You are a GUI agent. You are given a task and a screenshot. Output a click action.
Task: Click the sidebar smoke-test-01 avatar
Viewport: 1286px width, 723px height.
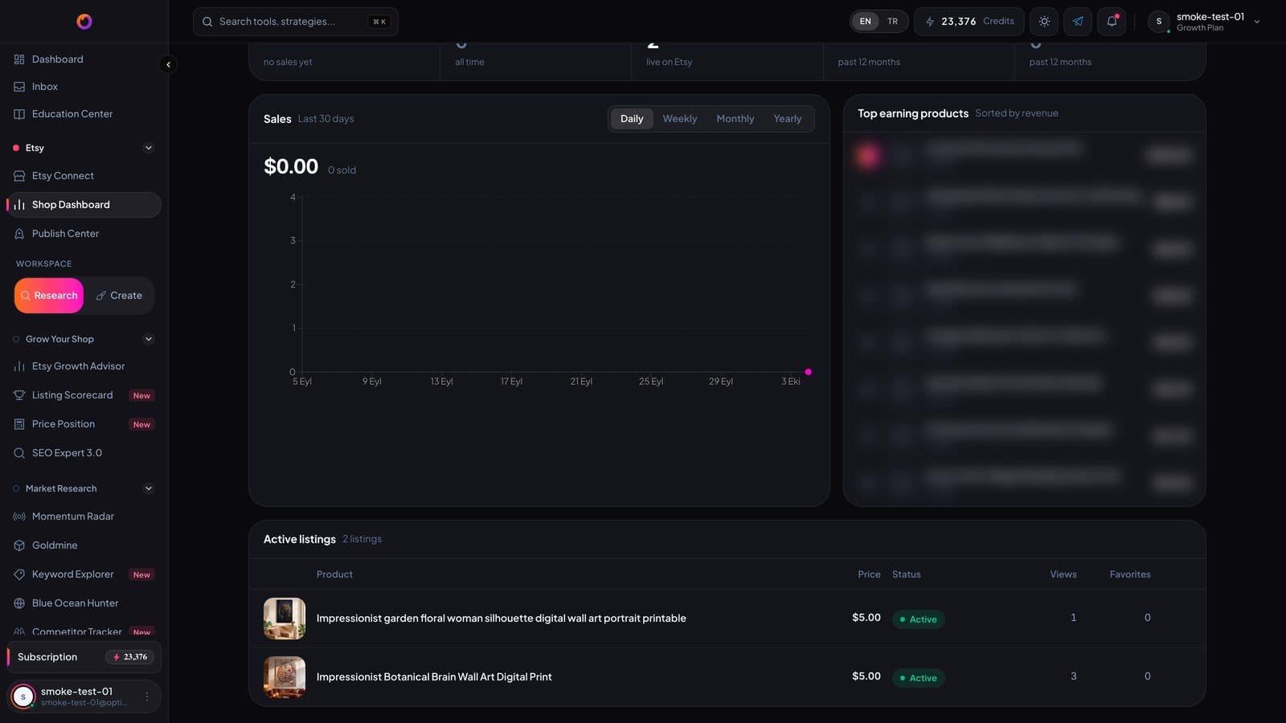pos(23,696)
